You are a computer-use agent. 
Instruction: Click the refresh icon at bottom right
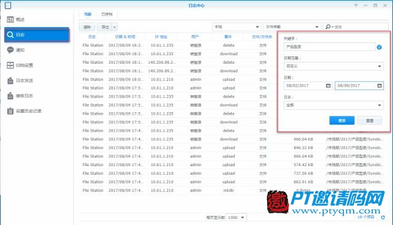pyautogui.click(x=383, y=217)
